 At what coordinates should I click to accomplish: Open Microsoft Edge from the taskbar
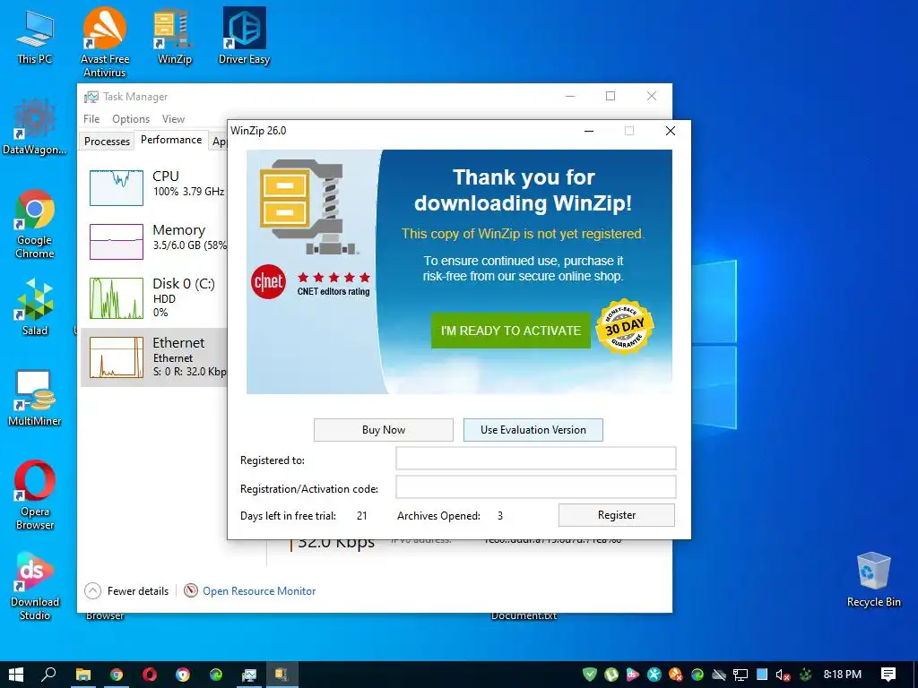216,675
